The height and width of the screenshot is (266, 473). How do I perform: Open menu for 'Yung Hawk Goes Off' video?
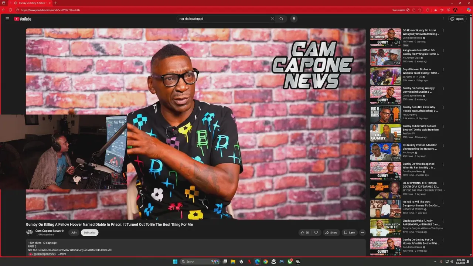tap(443, 51)
